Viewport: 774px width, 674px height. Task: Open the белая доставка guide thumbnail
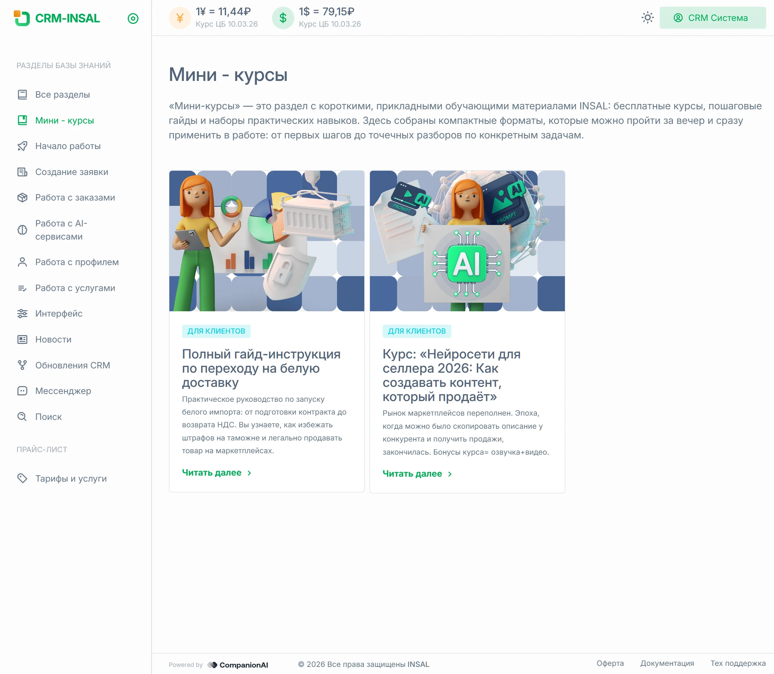(266, 241)
